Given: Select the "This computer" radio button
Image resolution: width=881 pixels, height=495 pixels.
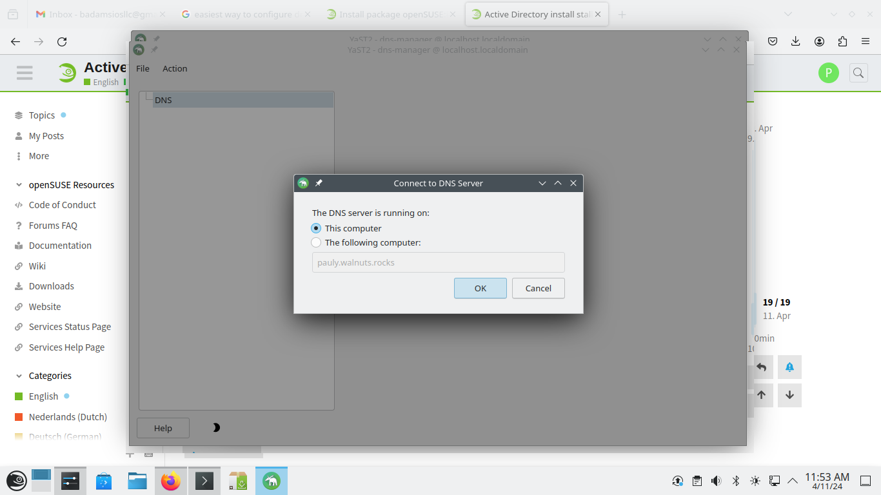Looking at the screenshot, I should [x=316, y=228].
